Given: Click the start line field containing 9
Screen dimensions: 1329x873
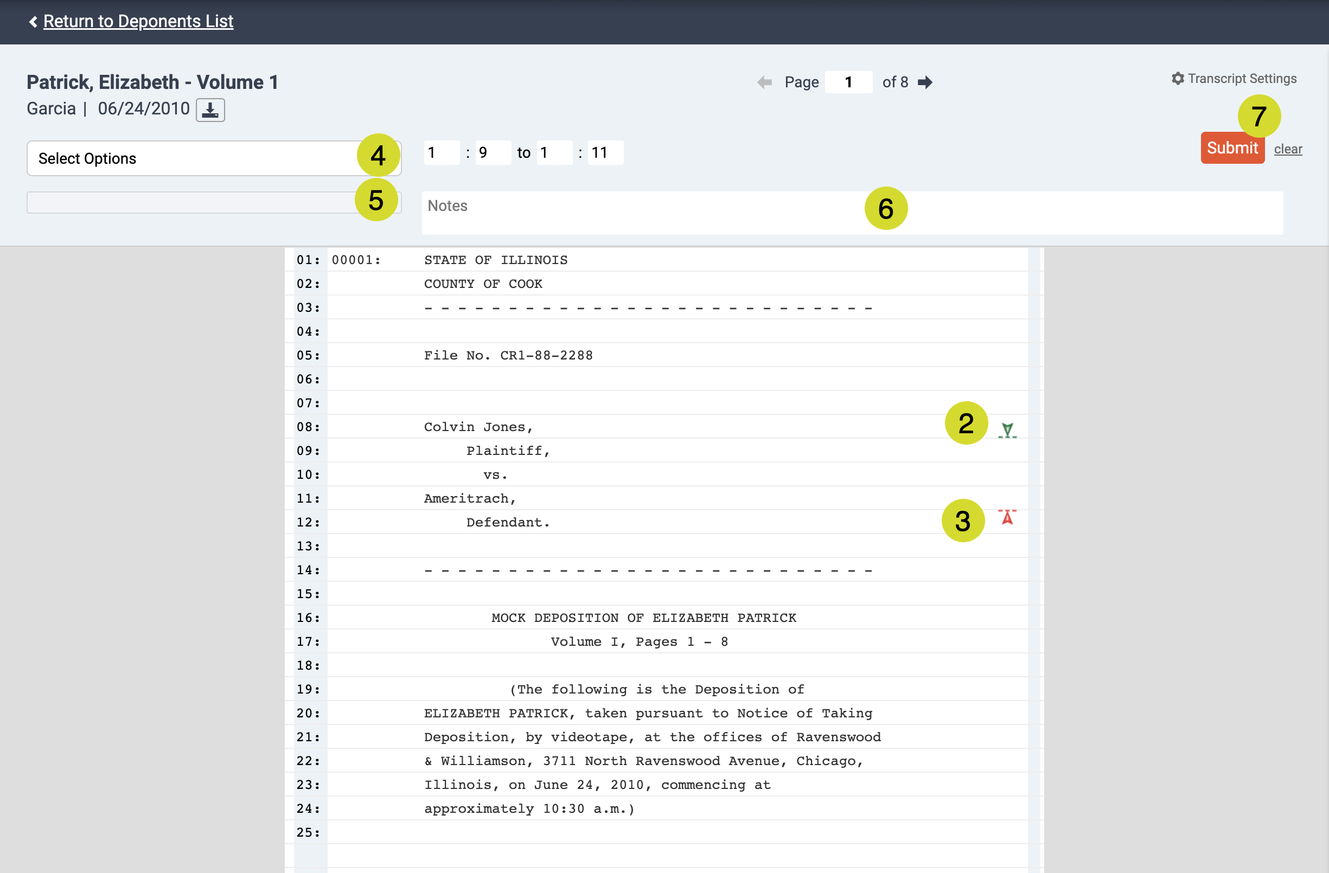Looking at the screenshot, I should (493, 152).
